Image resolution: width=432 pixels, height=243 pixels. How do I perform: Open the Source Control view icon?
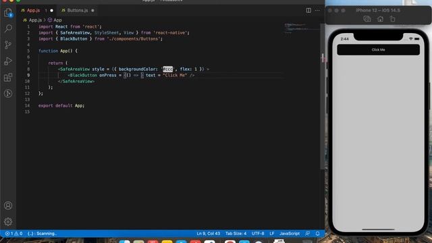click(x=8, y=45)
